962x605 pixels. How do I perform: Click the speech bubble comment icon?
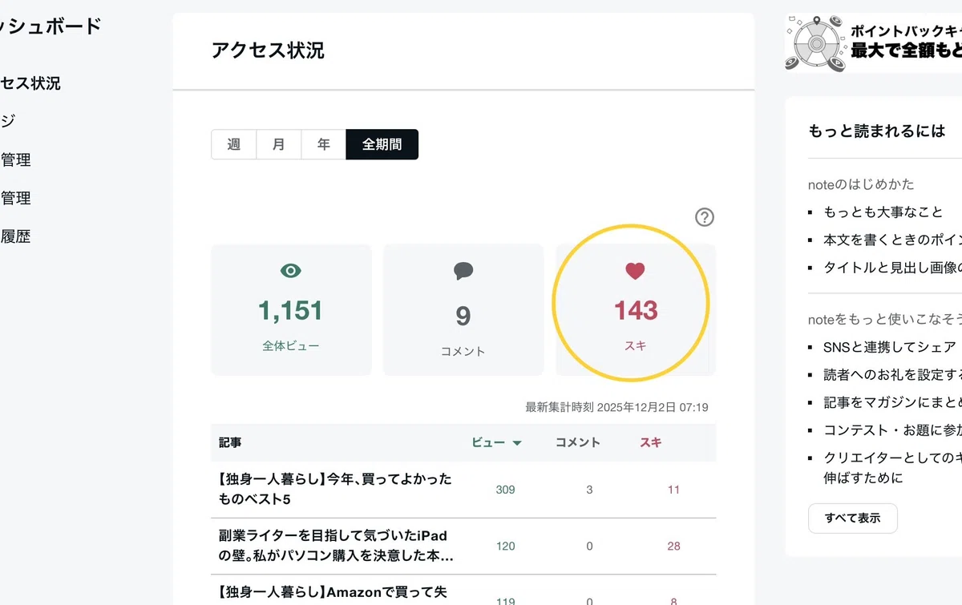click(x=463, y=271)
